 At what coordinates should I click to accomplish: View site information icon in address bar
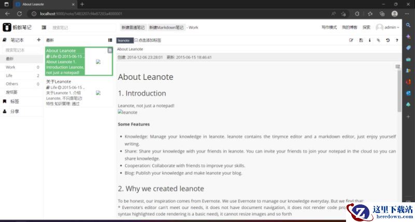pos(34,14)
